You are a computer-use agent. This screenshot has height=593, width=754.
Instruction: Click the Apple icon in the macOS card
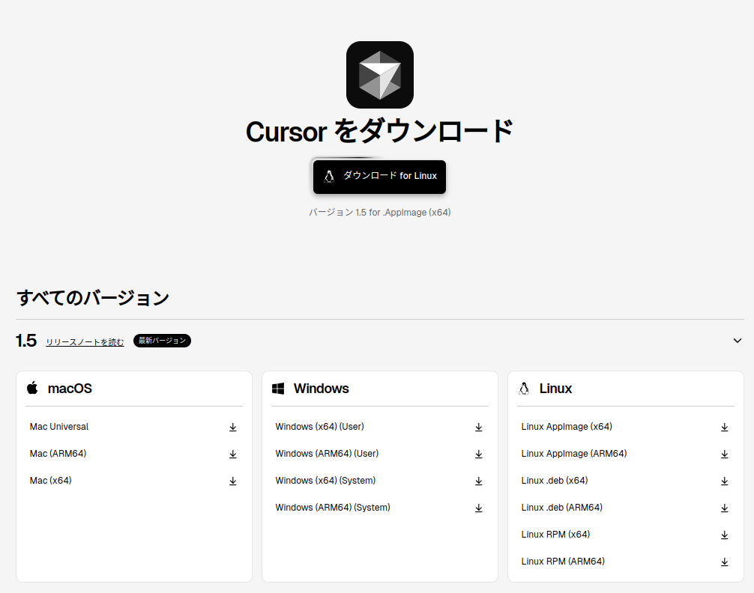pos(32,388)
